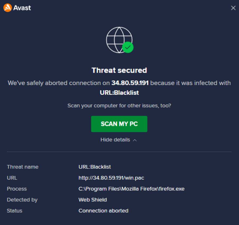Viewport: 239px width, 225px height.
Task: Close the Avast threat popup
Action: 233,8
